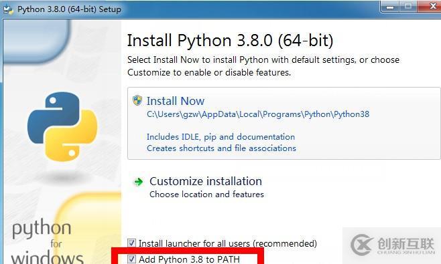Close the Python 3.8.0 Setup window

[430, 7]
